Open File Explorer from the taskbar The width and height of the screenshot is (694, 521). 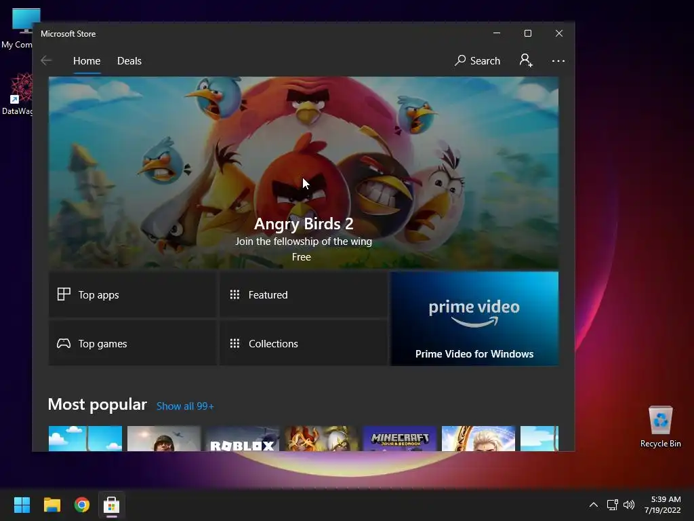point(52,505)
